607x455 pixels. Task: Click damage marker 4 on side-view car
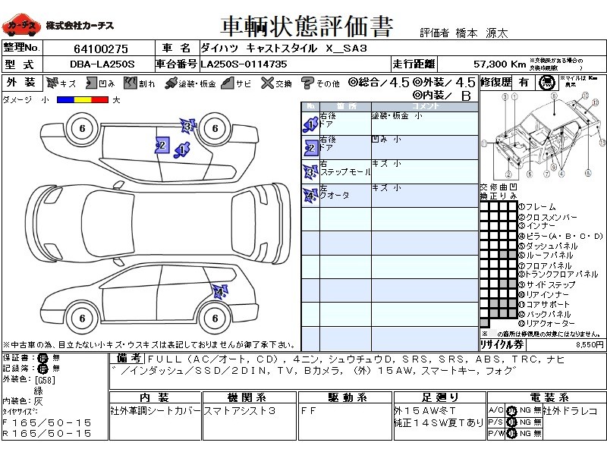tap(219, 291)
